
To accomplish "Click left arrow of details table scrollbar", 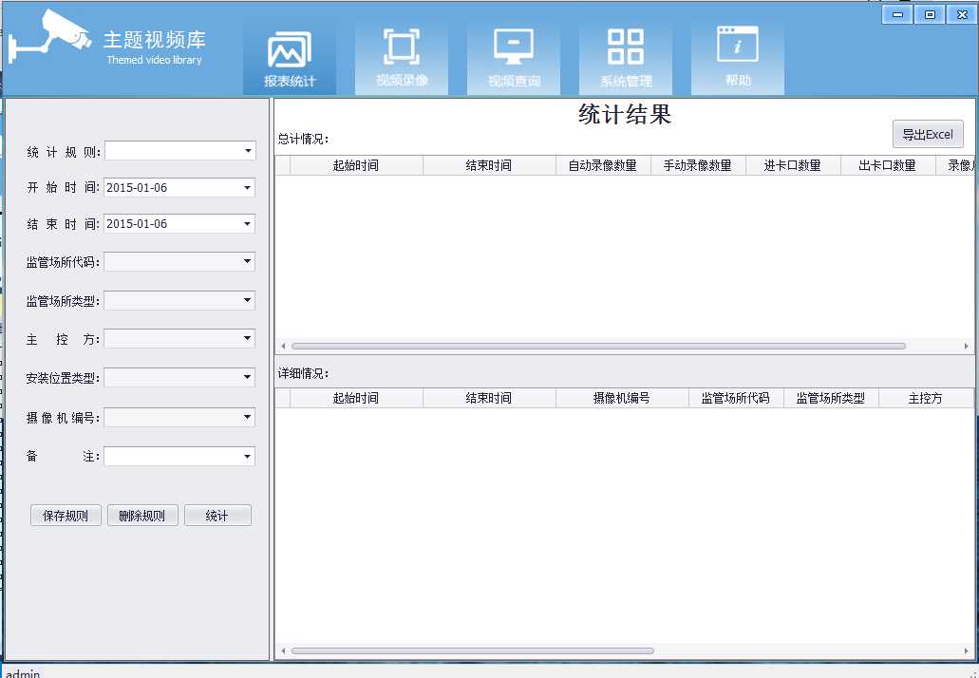I will tap(283, 650).
